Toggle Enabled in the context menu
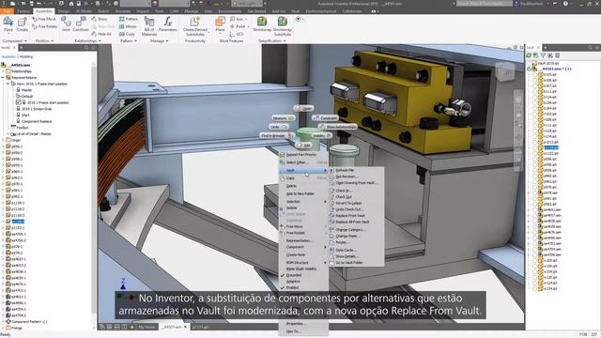The width and height of the screenshot is (601, 338). (292, 287)
